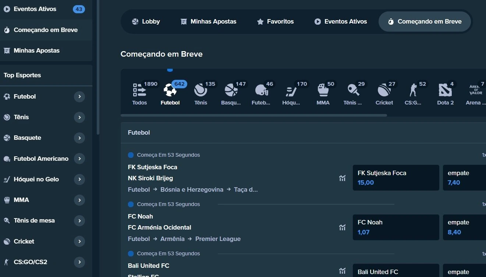
Task: Open stats icon for FC Noah match
Action: [x=343, y=227]
